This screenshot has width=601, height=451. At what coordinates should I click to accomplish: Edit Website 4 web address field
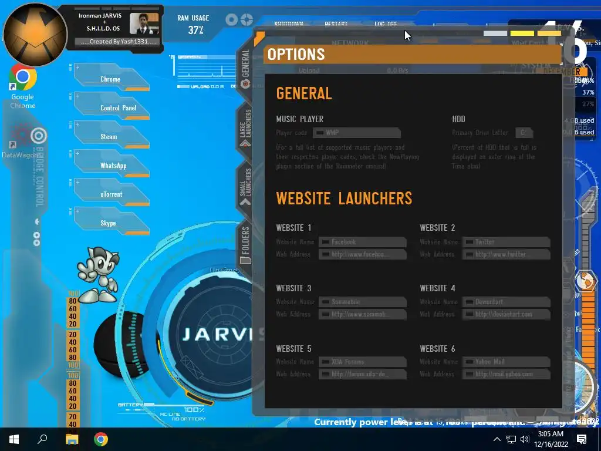507,314
